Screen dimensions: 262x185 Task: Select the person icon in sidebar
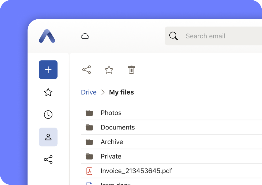point(48,137)
